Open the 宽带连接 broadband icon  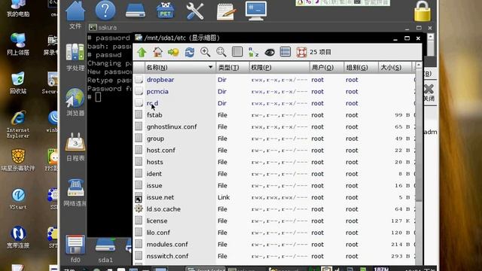(18, 237)
